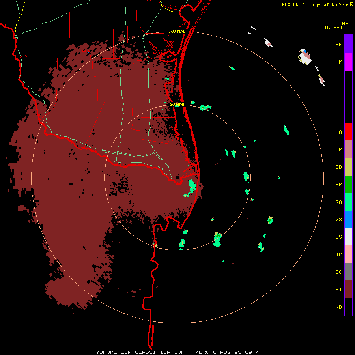Click the HR dark green legend swatch
The height and width of the screenshot is (355, 355).
pyautogui.click(x=348, y=184)
